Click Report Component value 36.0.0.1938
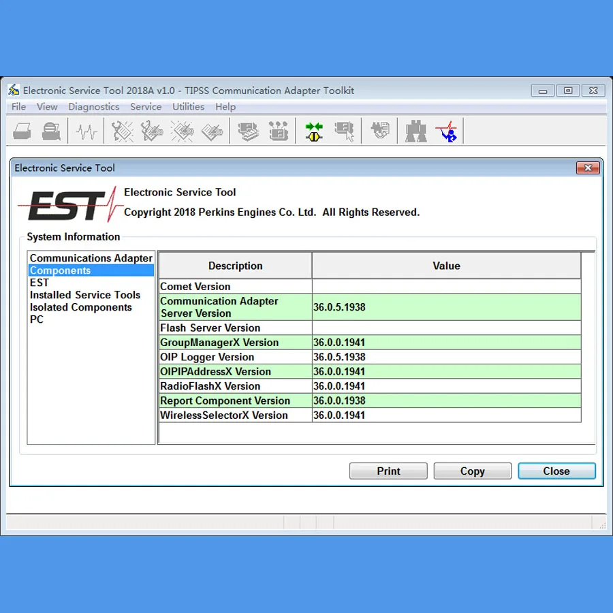613x613 pixels. click(x=446, y=400)
